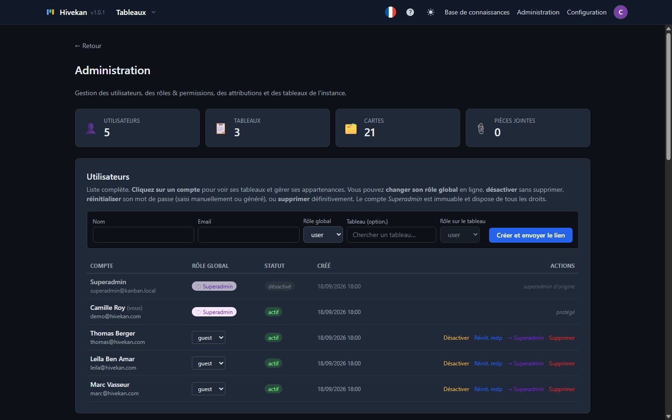
Task: Open the Administration menu item
Action: pyautogui.click(x=538, y=12)
